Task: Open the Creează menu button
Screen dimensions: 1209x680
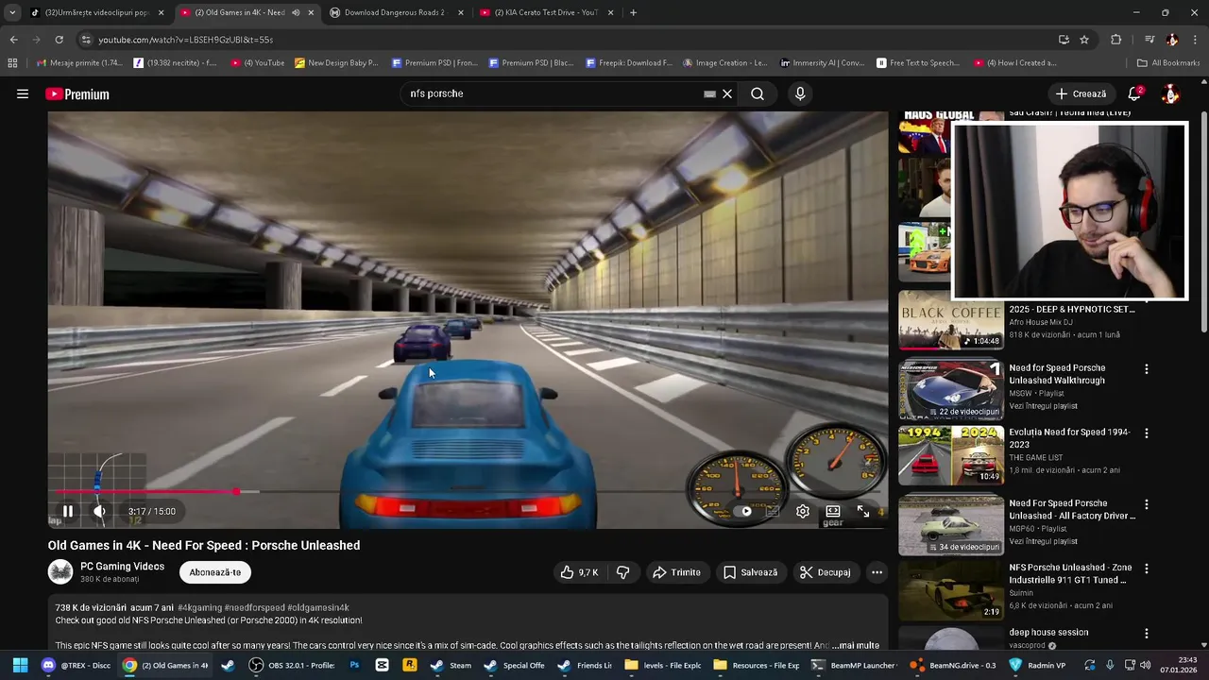Action: [1081, 93]
